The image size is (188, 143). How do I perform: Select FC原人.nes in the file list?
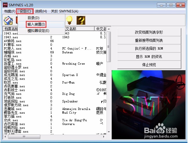click(x=13, y=48)
